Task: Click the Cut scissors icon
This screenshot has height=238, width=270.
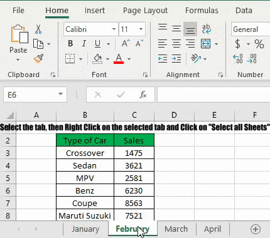Action: coord(38,29)
